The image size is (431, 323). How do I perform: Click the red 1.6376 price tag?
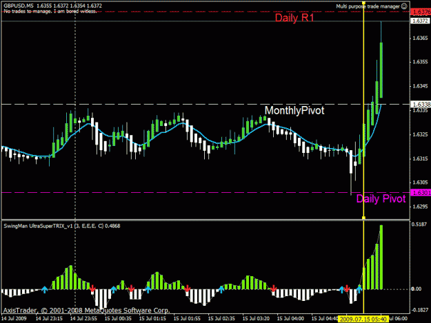tap(420, 12)
